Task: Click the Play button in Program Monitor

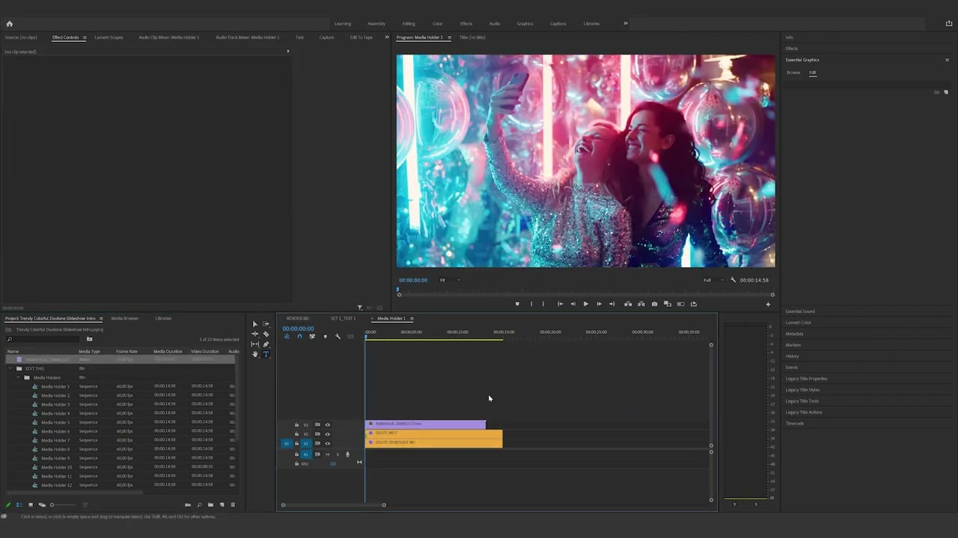Action: [585, 304]
